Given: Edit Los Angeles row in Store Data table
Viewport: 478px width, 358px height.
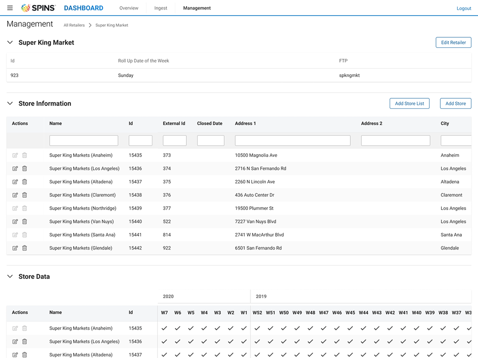Looking at the screenshot, I should 15,342.
